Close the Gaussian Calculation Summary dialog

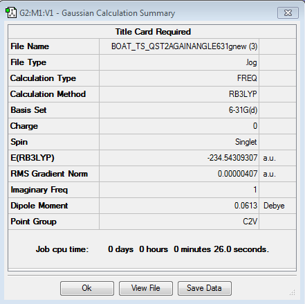[x=288, y=12]
